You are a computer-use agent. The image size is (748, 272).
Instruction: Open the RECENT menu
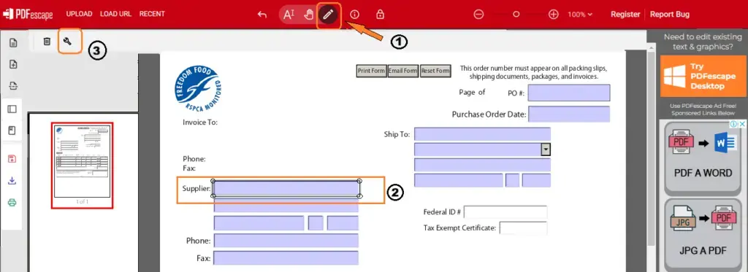pyautogui.click(x=152, y=14)
